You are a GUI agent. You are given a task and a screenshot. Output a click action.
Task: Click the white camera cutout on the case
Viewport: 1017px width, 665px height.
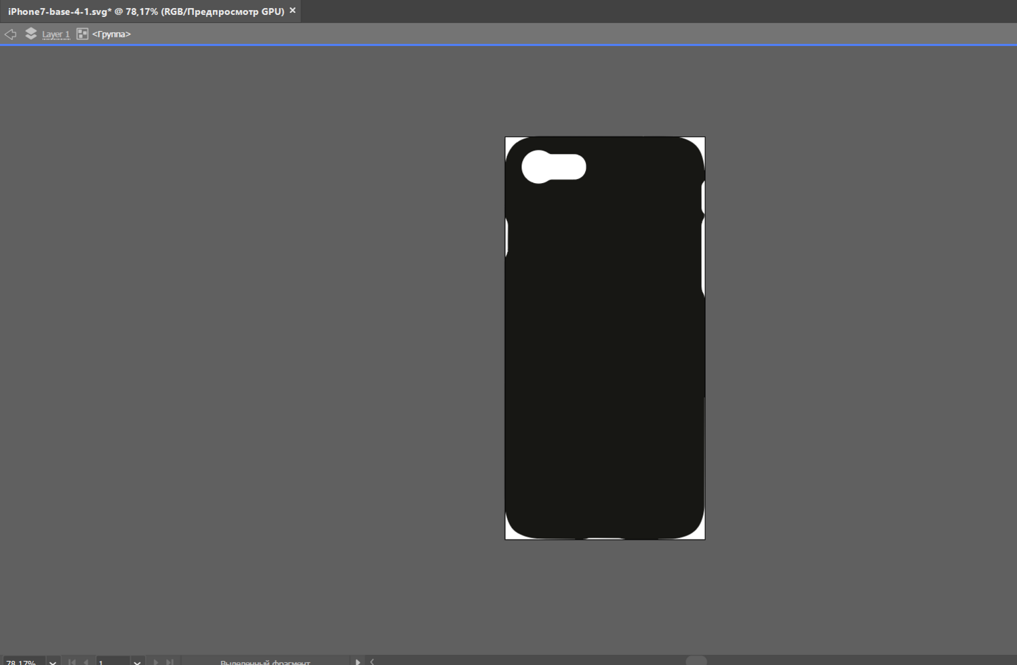553,167
